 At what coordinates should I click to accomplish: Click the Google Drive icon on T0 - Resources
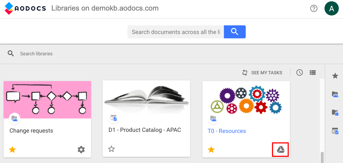280,150
